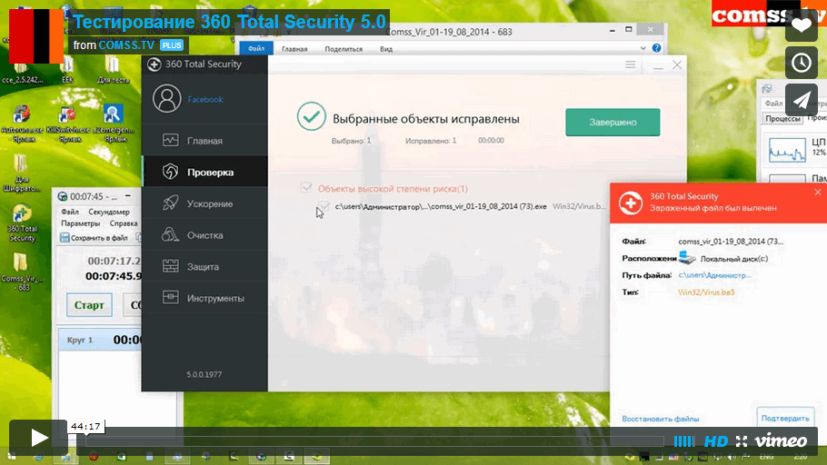Add video to Watch Later clock icon
Screen dimensions: 827x465
(802, 63)
